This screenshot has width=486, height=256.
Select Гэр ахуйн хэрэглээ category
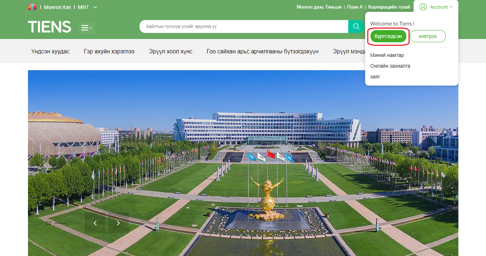tap(109, 52)
